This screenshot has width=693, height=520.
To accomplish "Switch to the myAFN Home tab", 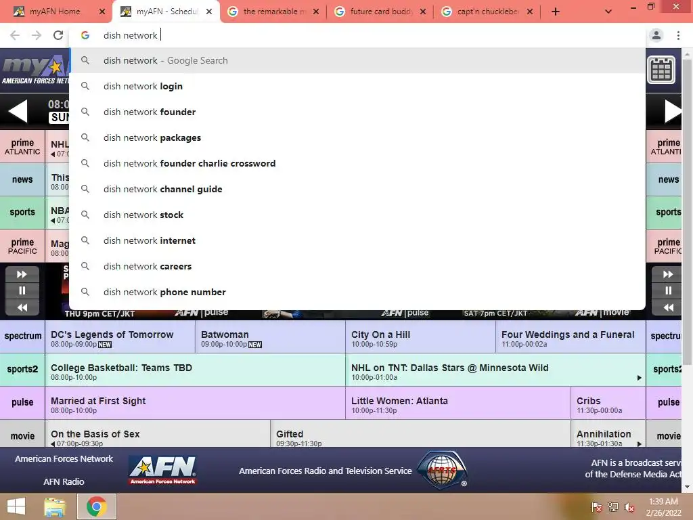I will coord(55,12).
